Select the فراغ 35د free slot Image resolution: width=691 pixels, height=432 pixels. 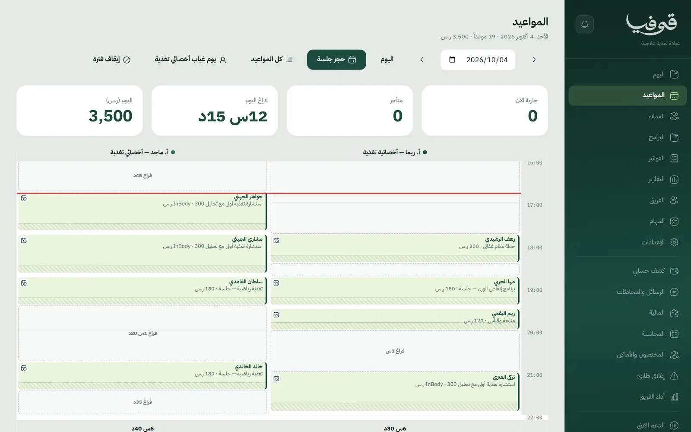(x=143, y=402)
